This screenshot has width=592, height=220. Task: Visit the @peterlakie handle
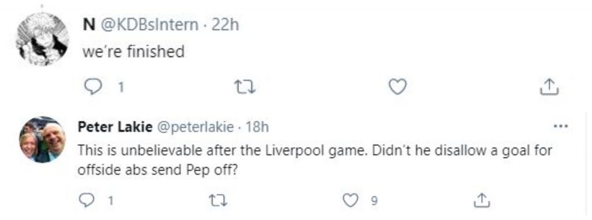[x=195, y=127]
